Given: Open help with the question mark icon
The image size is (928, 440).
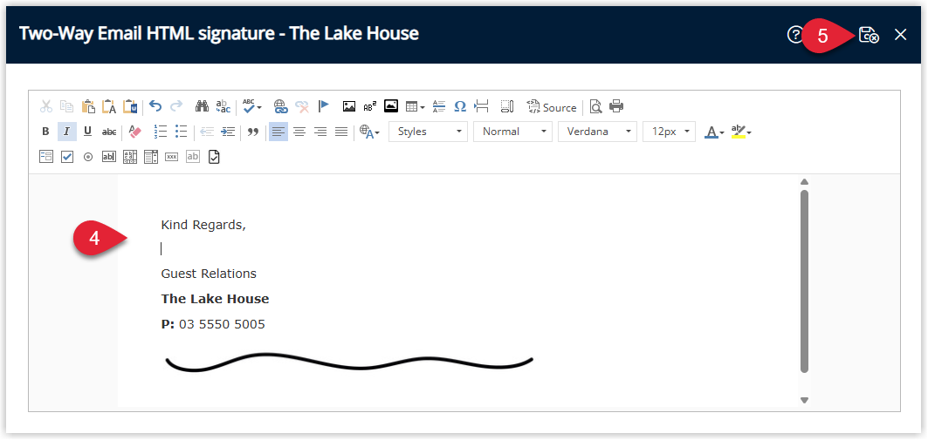Looking at the screenshot, I should pyautogui.click(x=794, y=34).
